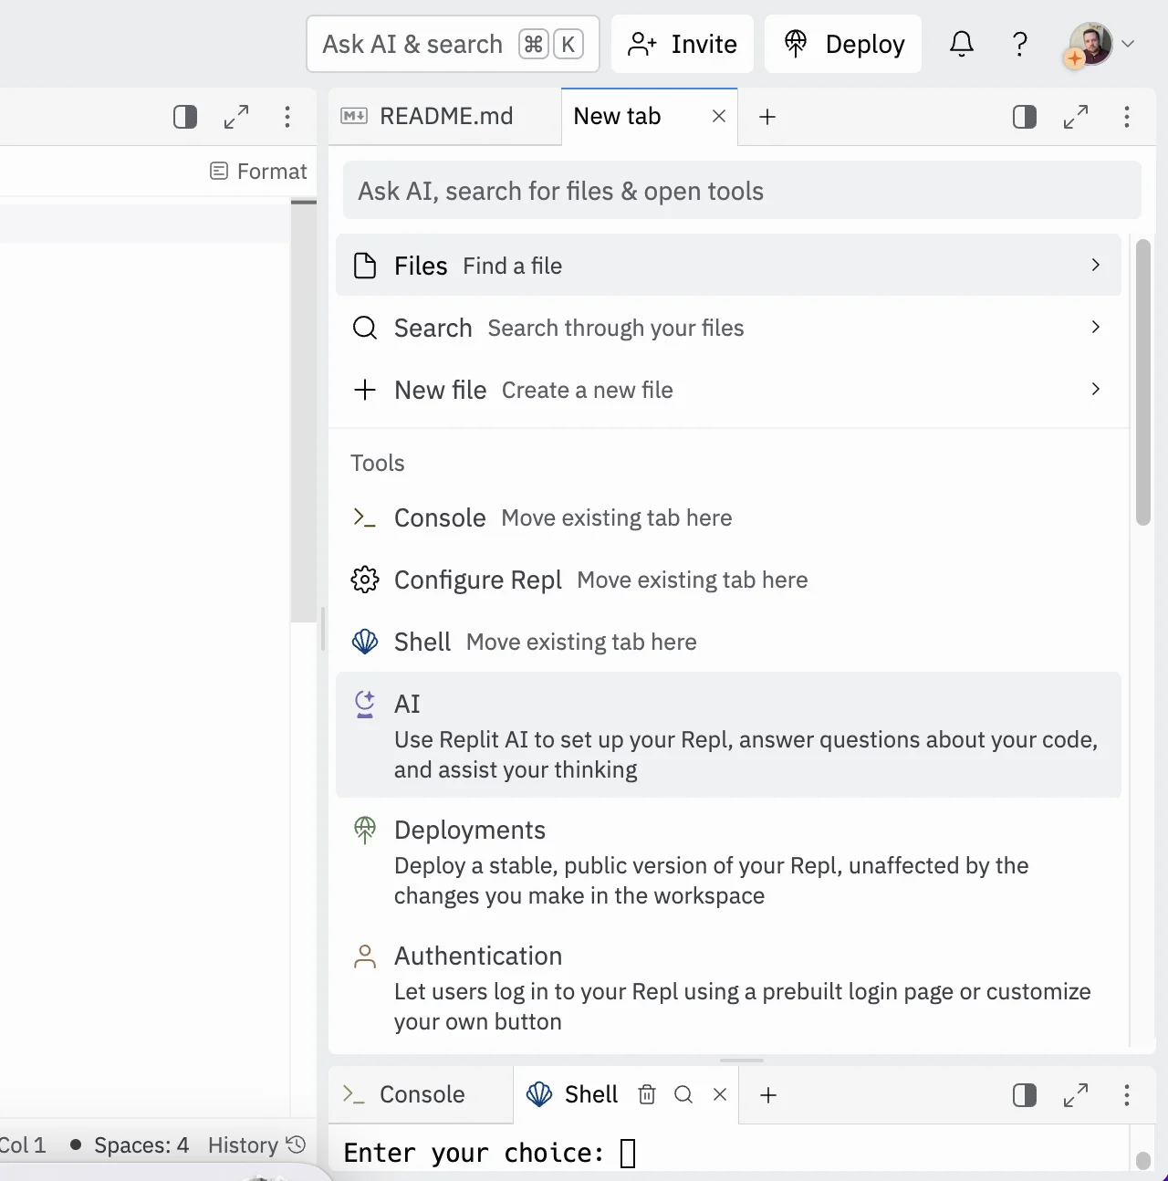Click the Invite button

(683, 44)
